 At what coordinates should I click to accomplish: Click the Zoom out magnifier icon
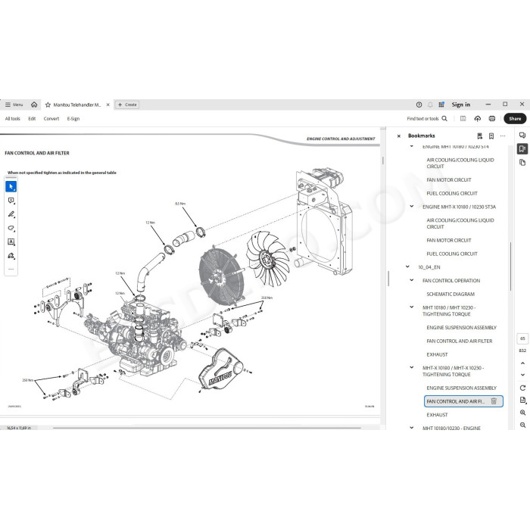coord(522,425)
